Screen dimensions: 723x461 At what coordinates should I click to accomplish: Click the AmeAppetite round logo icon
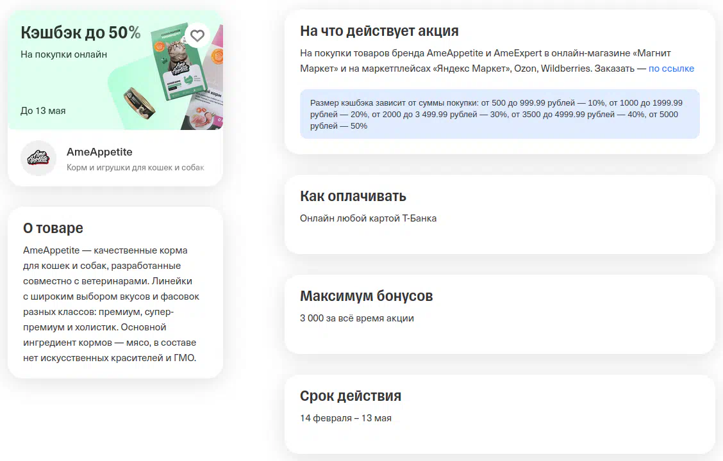(38, 158)
